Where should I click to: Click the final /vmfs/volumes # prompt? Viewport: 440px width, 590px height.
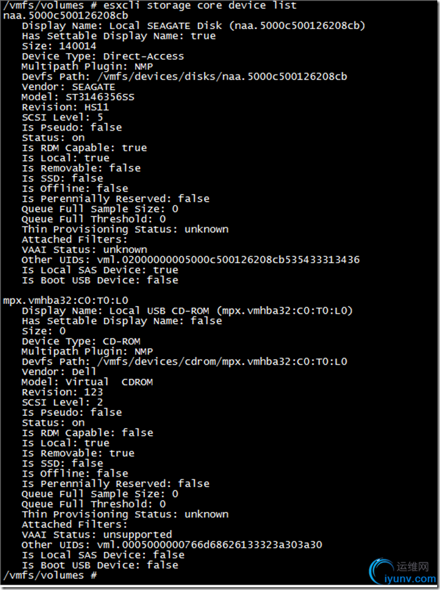[48, 575]
